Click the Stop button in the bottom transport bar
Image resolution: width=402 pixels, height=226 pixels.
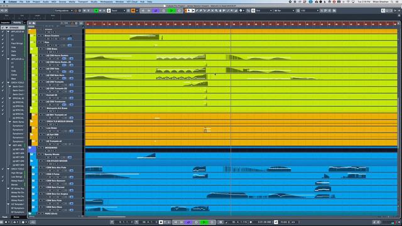click(197, 222)
